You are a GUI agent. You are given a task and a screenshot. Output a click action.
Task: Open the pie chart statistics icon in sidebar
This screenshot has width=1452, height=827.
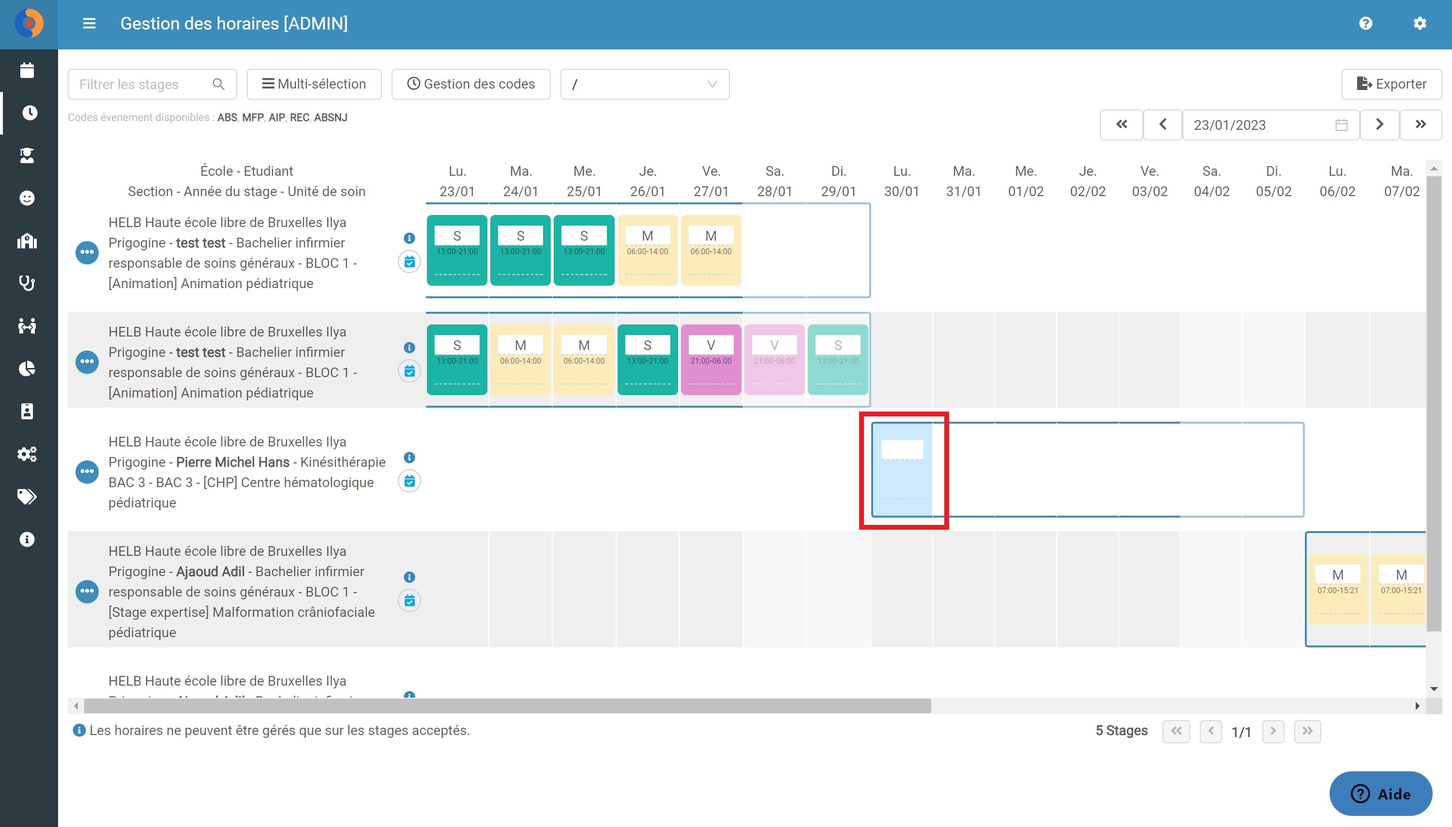click(x=27, y=368)
